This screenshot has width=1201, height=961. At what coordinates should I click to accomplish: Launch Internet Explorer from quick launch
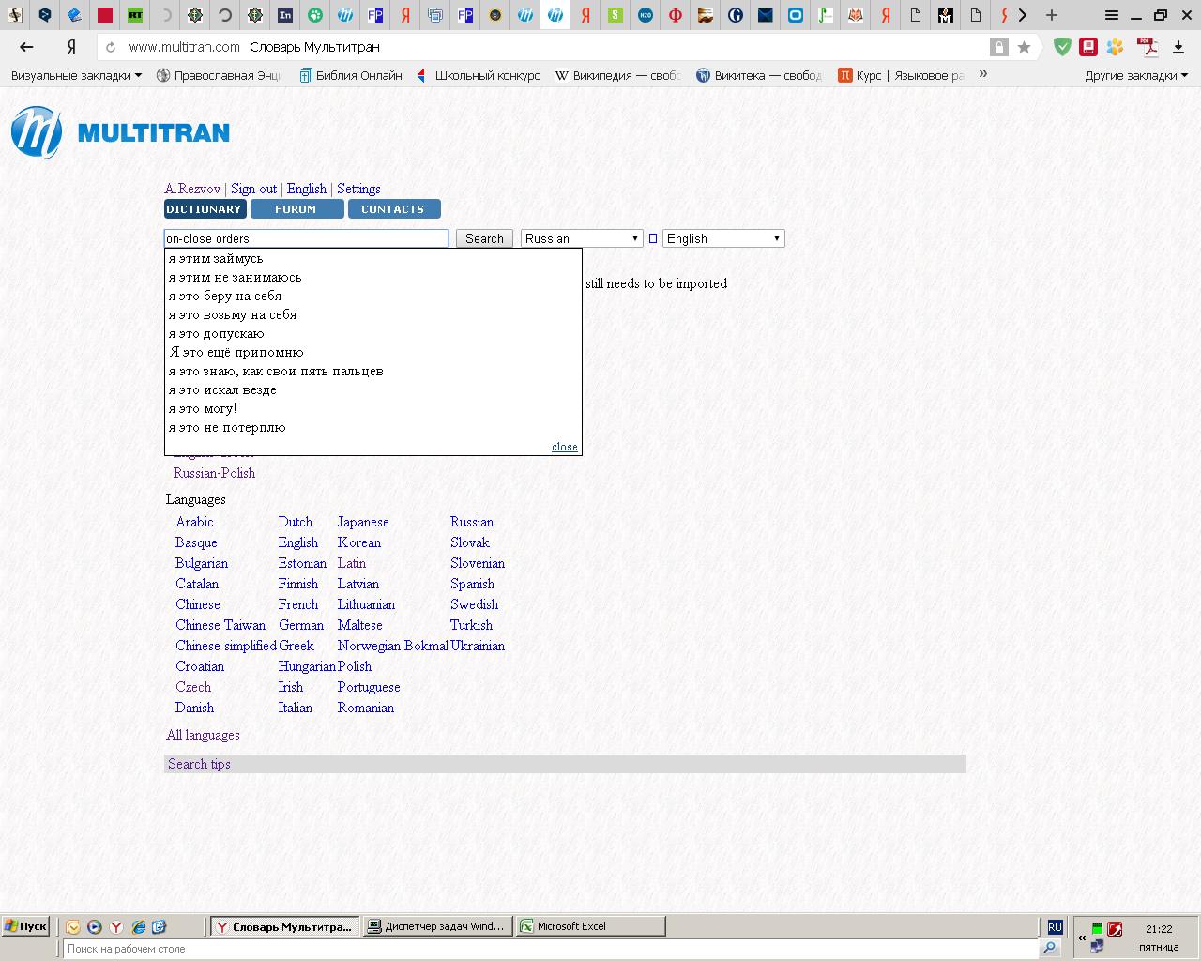click(x=139, y=926)
